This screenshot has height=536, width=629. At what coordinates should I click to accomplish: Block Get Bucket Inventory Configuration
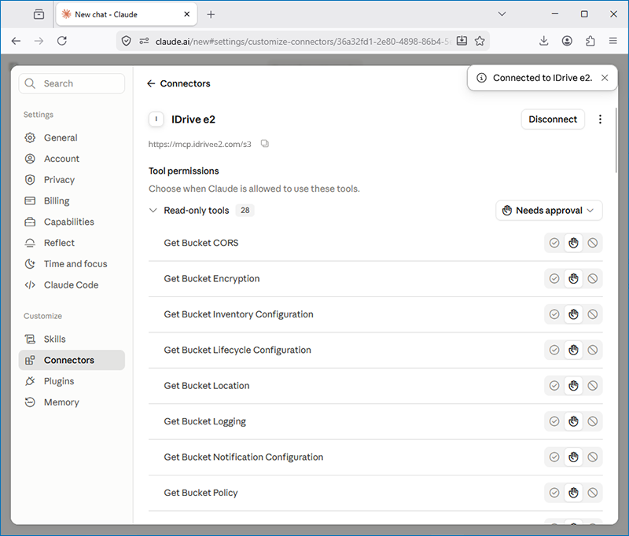(593, 314)
